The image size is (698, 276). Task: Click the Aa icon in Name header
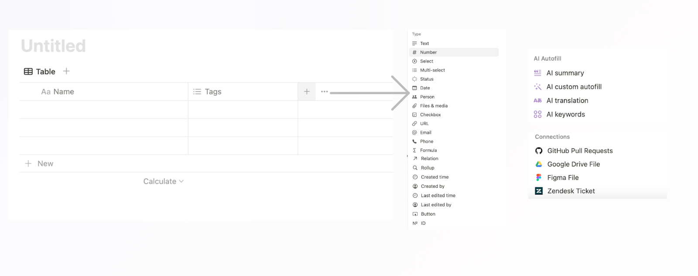46,91
